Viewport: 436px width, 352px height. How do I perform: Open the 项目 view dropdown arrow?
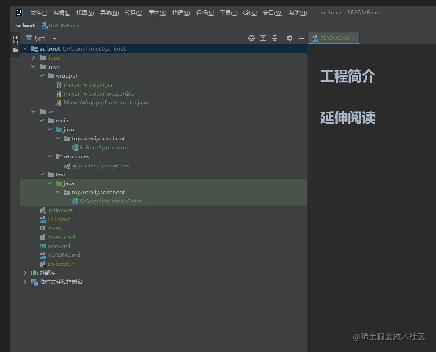54,39
